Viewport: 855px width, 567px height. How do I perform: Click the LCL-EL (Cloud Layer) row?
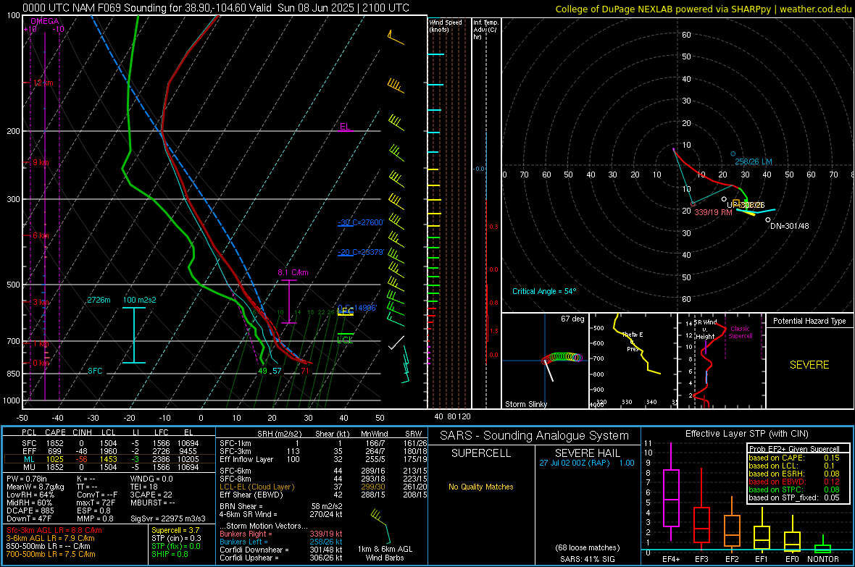[323, 487]
